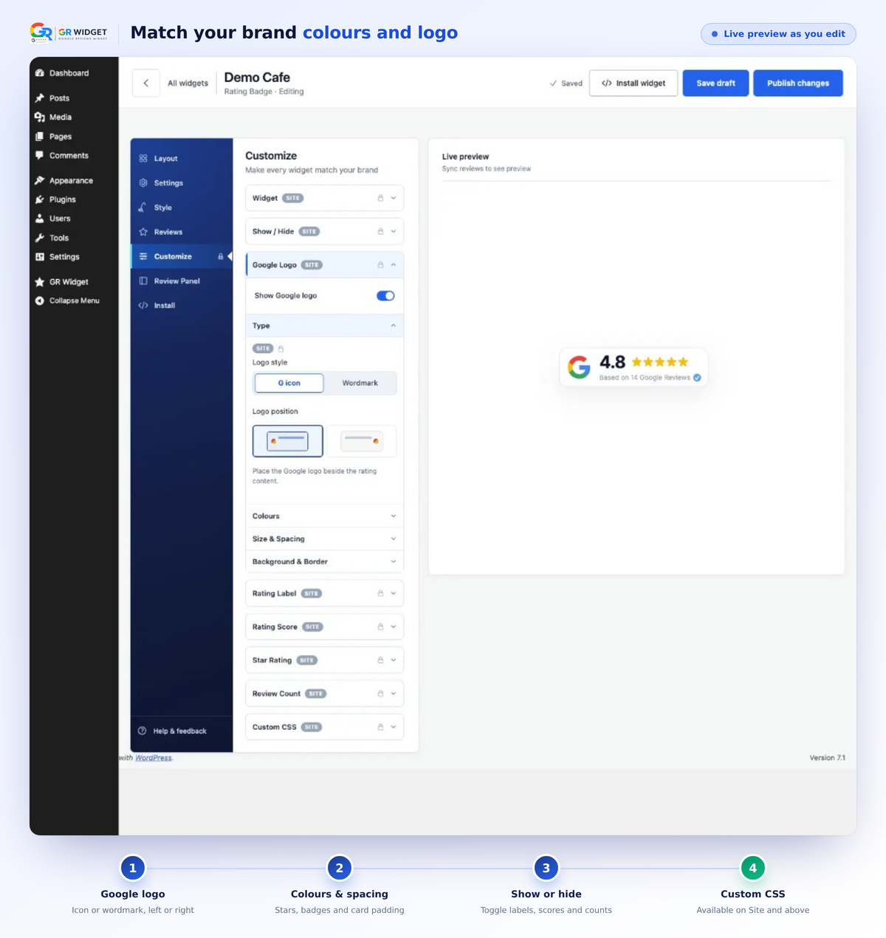Image resolution: width=886 pixels, height=938 pixels.
Task: Click the GR Widget logo in header
Action: 68,33
